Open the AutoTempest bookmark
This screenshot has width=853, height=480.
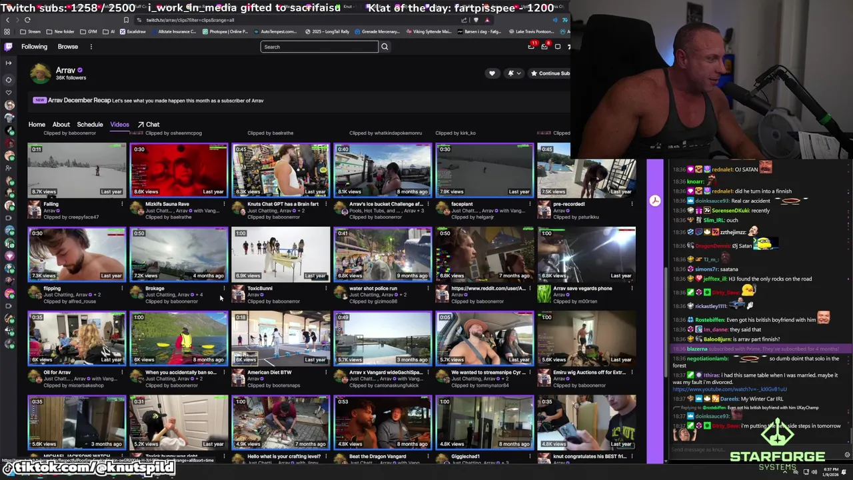277,31
